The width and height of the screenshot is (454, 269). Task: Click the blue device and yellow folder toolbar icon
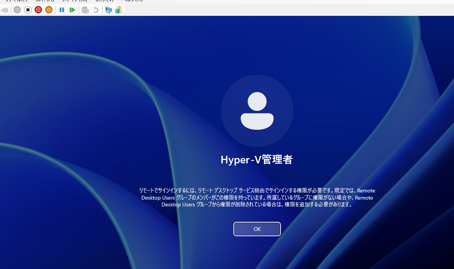pos(119,10)
